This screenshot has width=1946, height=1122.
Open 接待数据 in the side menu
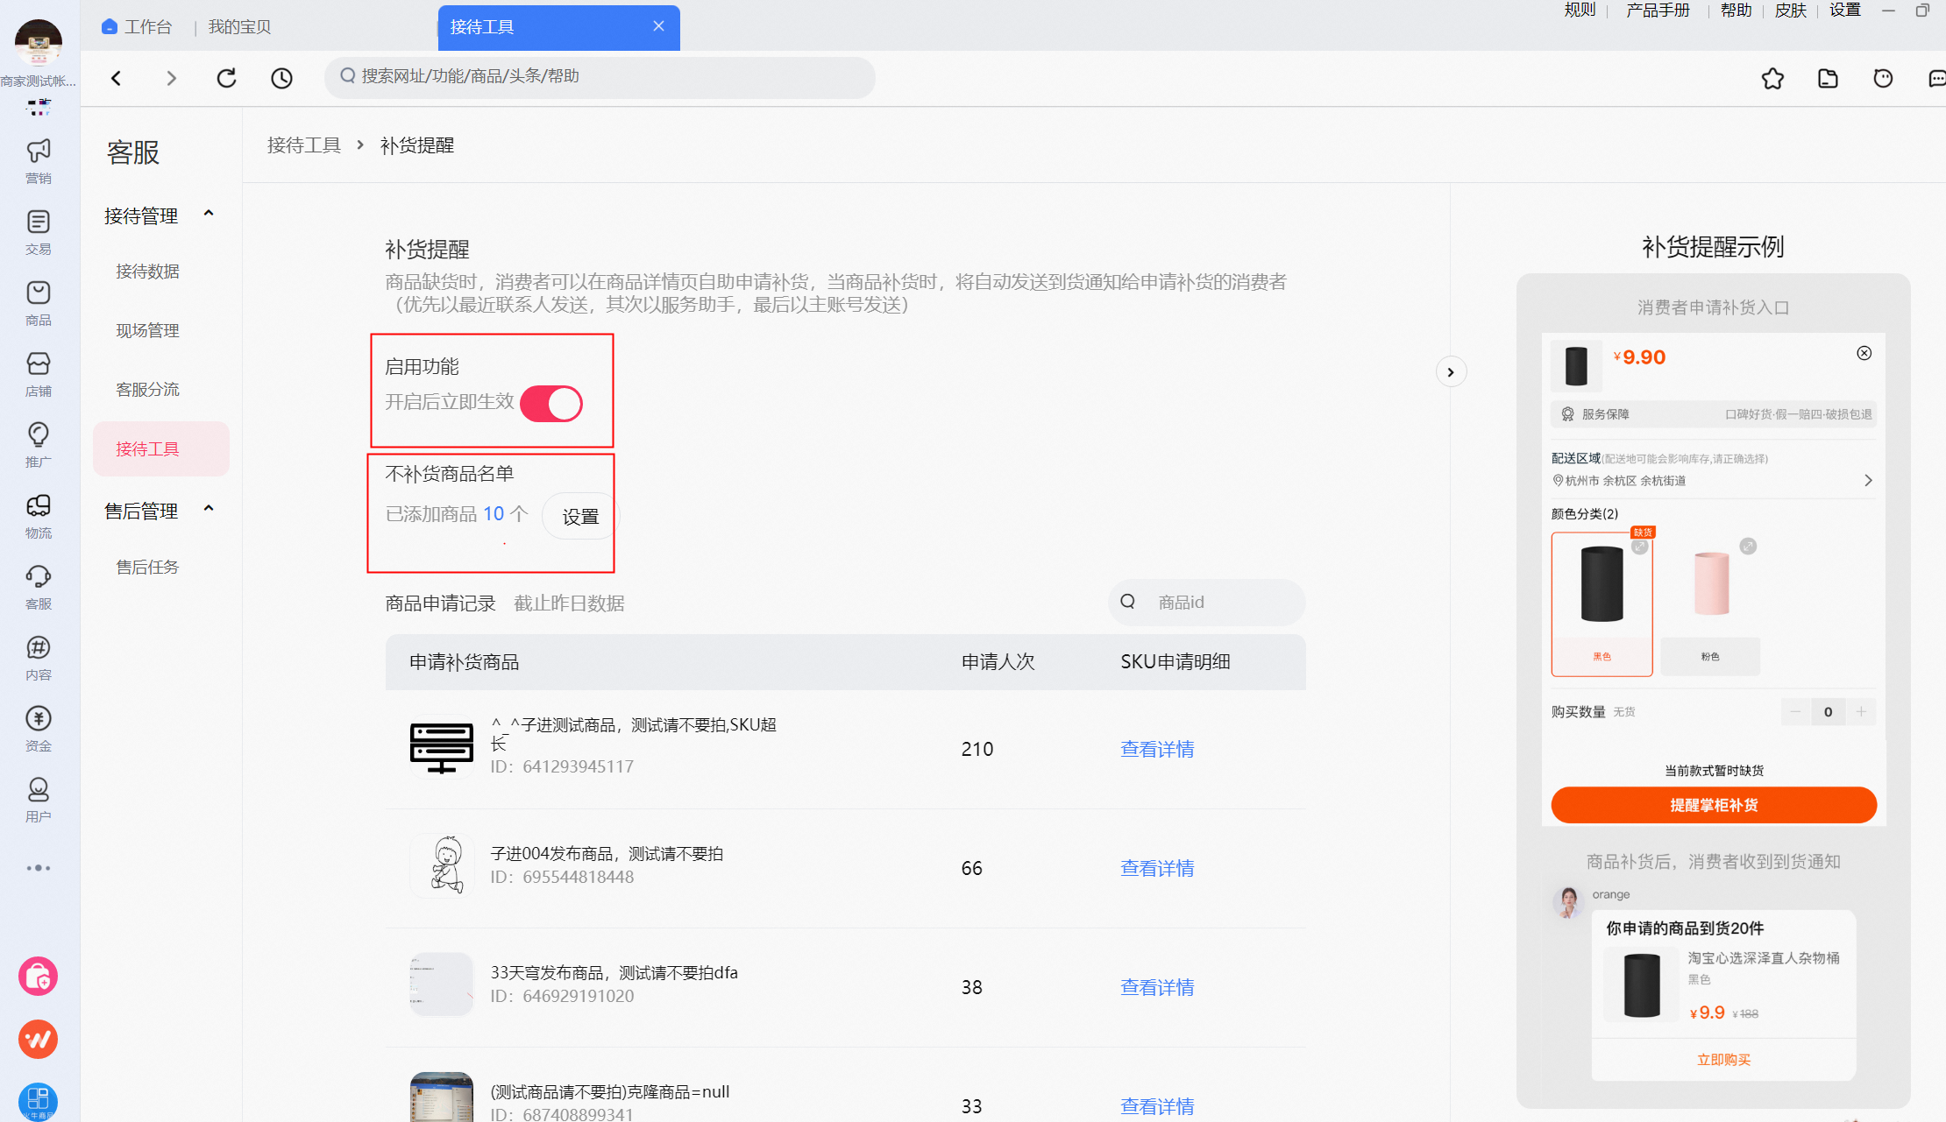pyautogui.click(x=147, y=272)
